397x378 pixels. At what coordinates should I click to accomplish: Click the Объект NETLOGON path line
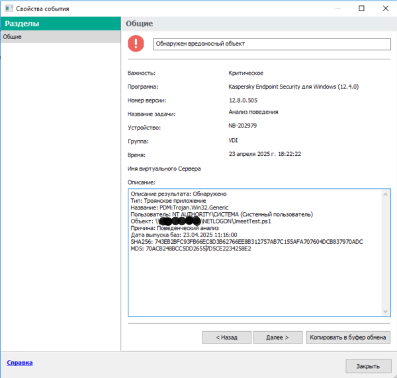click(x=200, y=221)
